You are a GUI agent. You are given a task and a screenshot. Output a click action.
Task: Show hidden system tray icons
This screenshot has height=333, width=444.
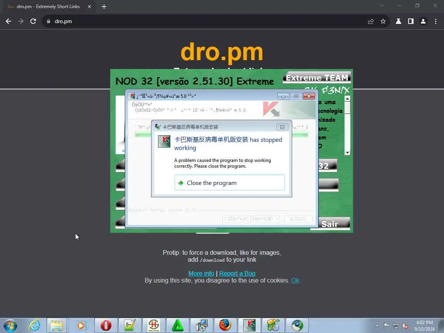pyautogui.click(x=377, y=326)
